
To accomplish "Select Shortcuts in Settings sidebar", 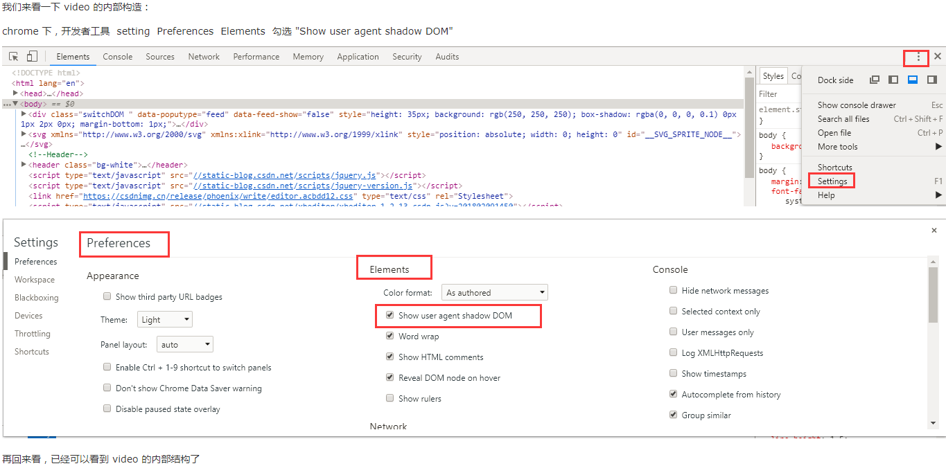I will tap(32, 352).
